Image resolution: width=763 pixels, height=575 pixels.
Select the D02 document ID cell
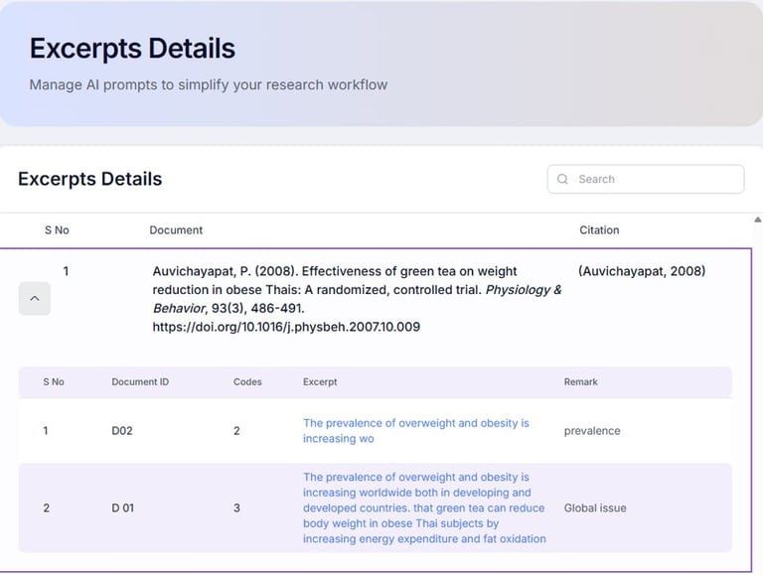122,431
